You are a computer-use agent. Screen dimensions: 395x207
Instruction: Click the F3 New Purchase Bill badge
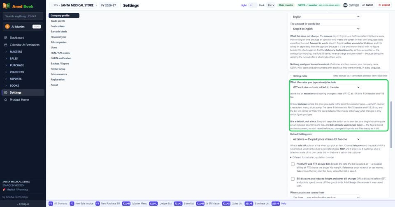click(98, 203)
